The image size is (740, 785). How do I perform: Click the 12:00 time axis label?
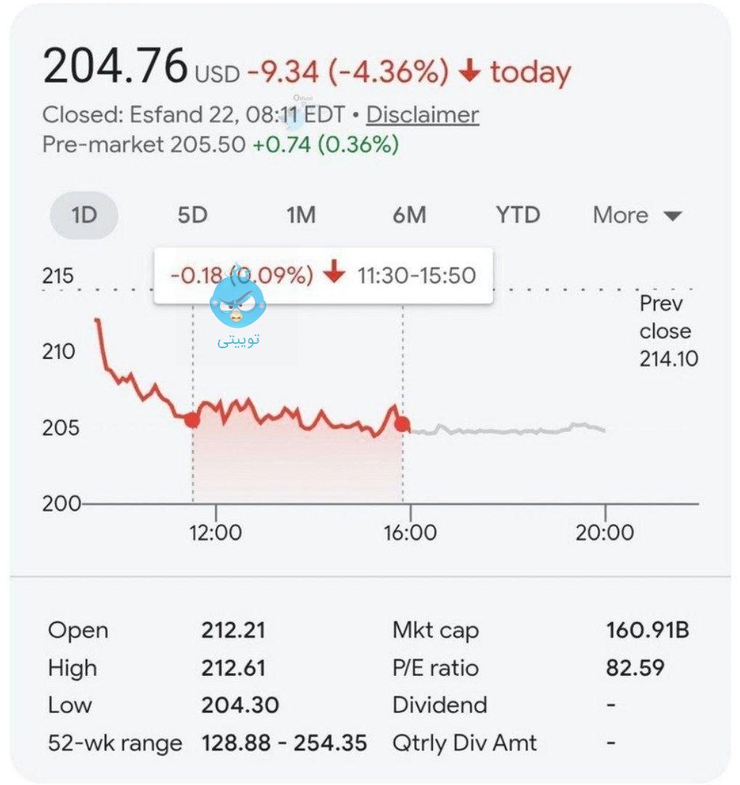[216, 533]
